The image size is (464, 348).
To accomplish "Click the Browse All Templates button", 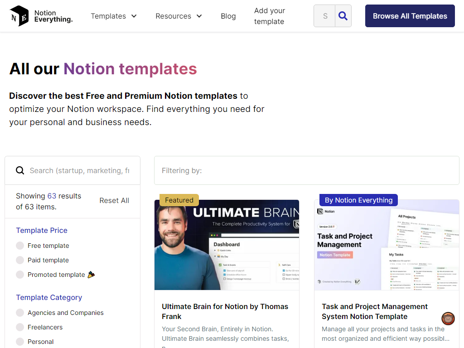I will 410,16.
